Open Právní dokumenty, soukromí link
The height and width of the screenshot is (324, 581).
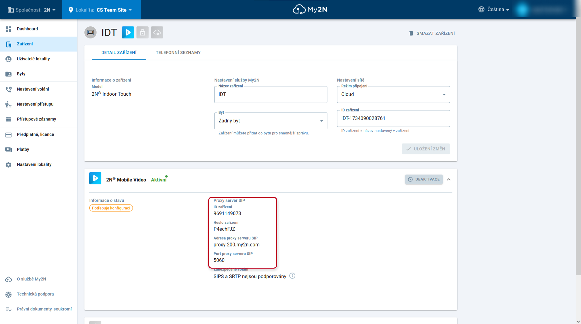tap(44, 309)
